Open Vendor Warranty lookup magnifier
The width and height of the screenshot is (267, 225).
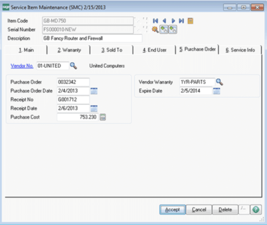219,82
